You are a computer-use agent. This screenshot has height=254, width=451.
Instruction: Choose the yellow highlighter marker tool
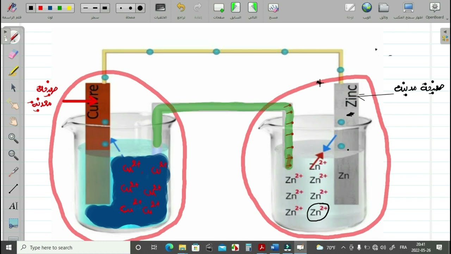pyautogui.click(x=13, y=71)
